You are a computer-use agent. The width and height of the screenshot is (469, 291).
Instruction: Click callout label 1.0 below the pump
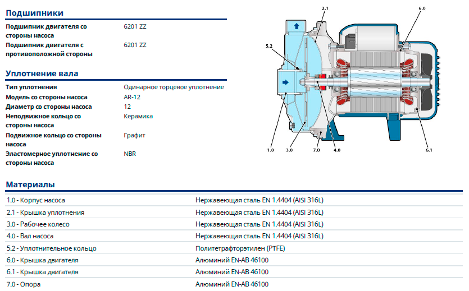click(x=270, y=150)
